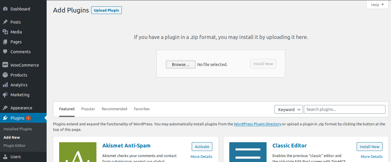Open More Details for Classic Editor

(371, 156)
